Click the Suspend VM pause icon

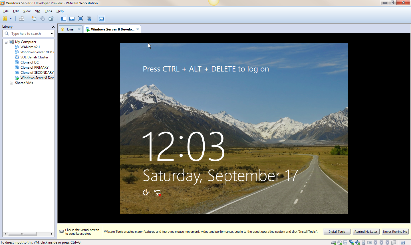point(5,19)
